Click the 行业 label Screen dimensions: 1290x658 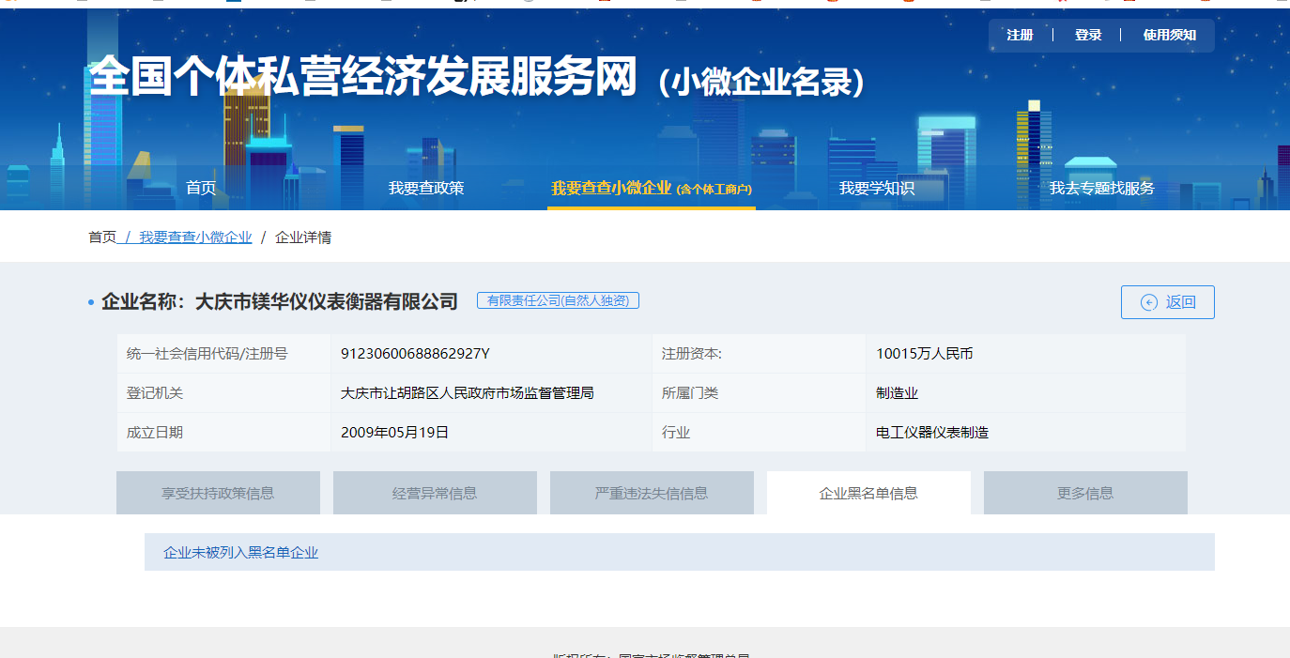click(x=676, y=433)
